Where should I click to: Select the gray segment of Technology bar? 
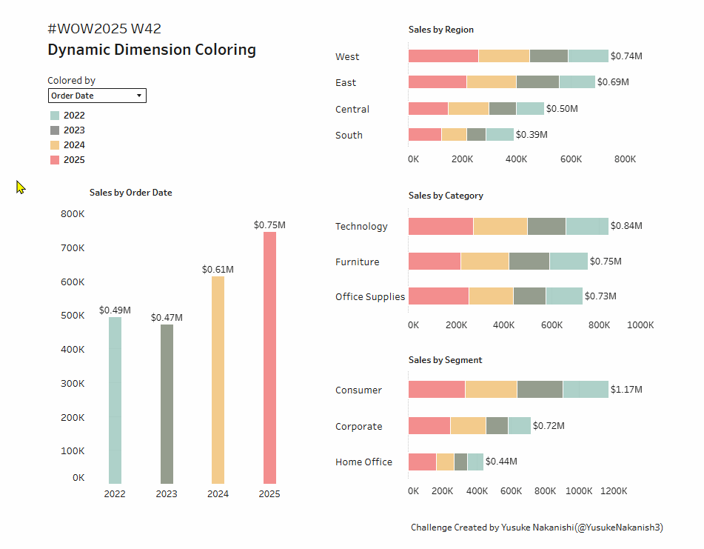point(546,226)
